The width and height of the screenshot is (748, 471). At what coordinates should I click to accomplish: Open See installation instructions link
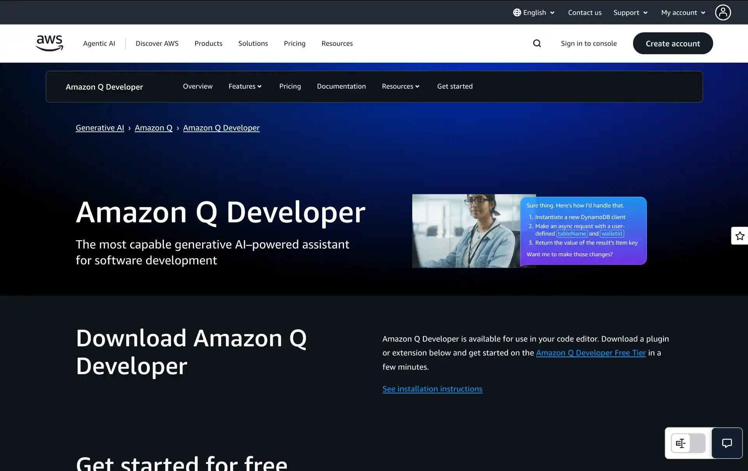click(x=432, y=389)
